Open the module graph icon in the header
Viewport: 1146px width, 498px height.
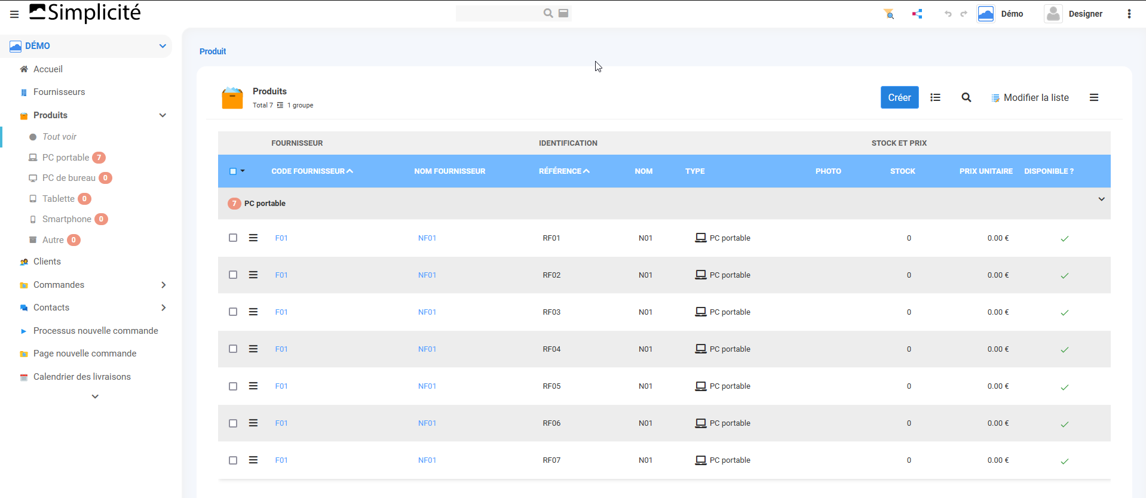[917, 14]
